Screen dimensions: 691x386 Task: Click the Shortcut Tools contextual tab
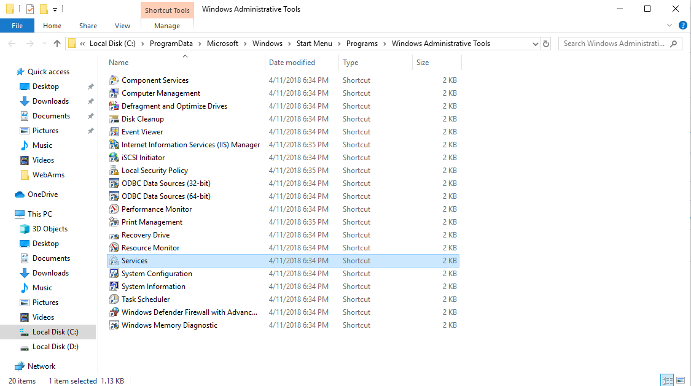pos(168,10)
